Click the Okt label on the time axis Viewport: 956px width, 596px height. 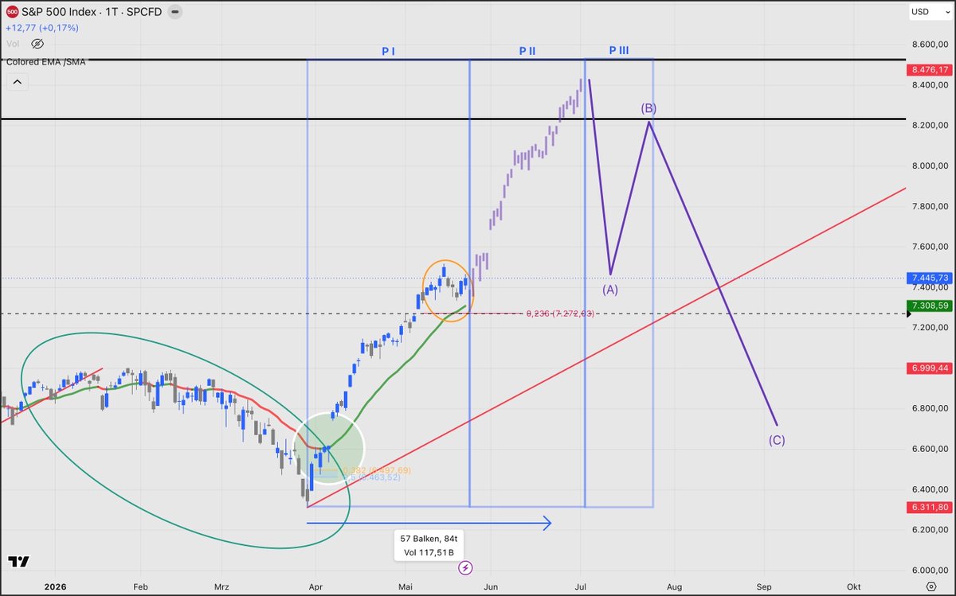coord(855,586)
